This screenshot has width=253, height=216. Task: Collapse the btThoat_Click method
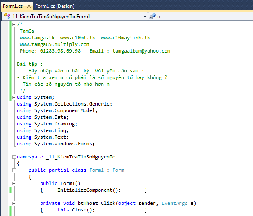pyautogui.click(x=14, y=204)
